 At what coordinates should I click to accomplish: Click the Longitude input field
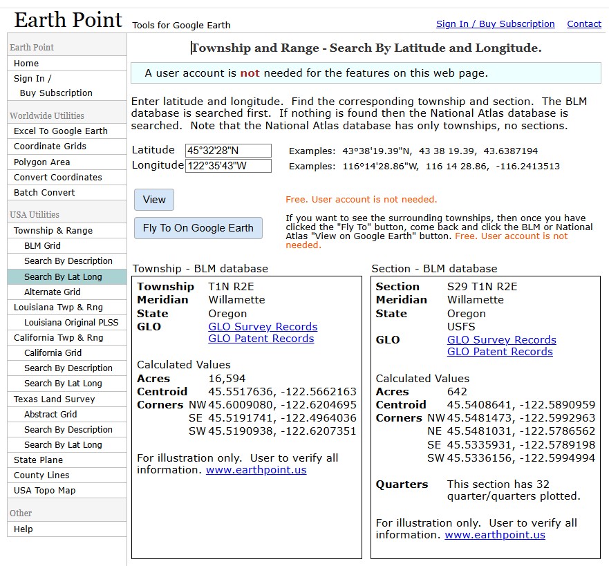(x=228, y=166)
